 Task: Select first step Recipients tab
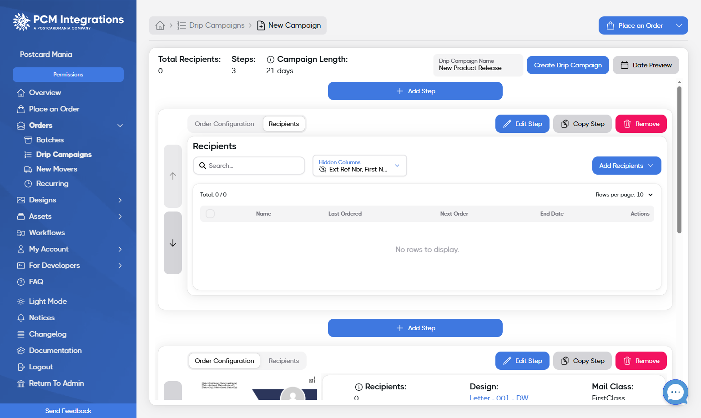point(284,124)
